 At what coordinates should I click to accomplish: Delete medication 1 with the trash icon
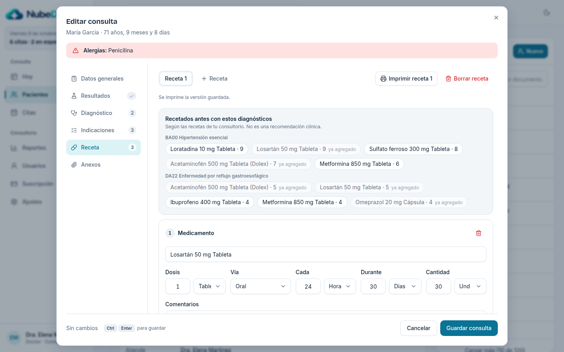tap(479, 233)
